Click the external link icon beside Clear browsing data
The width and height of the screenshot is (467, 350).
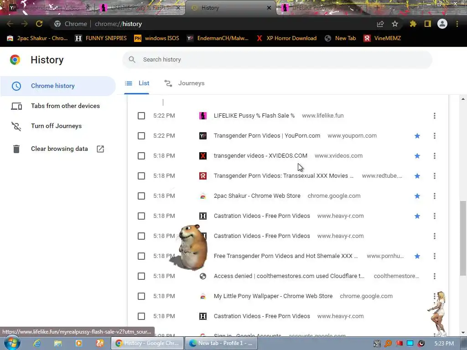click(100, 149)
